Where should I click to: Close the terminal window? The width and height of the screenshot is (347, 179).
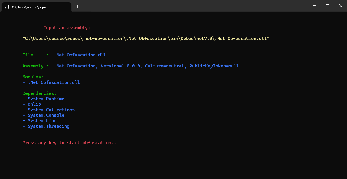click(x=341, y=6)
